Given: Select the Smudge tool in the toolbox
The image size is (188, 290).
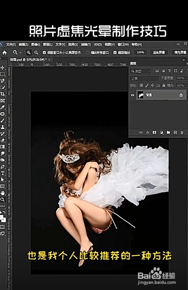Looking at the screenshot, I should point(3,153).
